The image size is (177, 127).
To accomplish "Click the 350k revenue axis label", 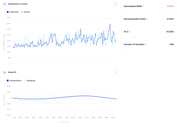I will pyautogui.click(x=9, y=24).
